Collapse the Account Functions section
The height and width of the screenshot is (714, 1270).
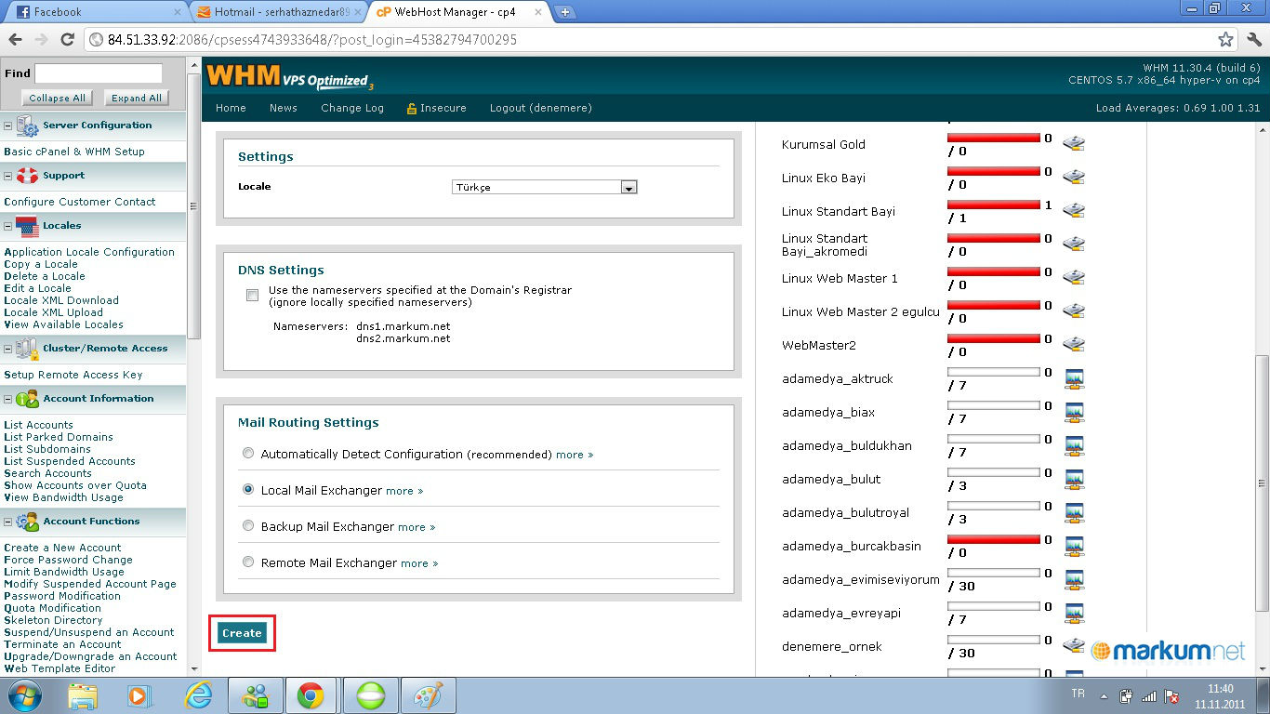click(8, 522)
